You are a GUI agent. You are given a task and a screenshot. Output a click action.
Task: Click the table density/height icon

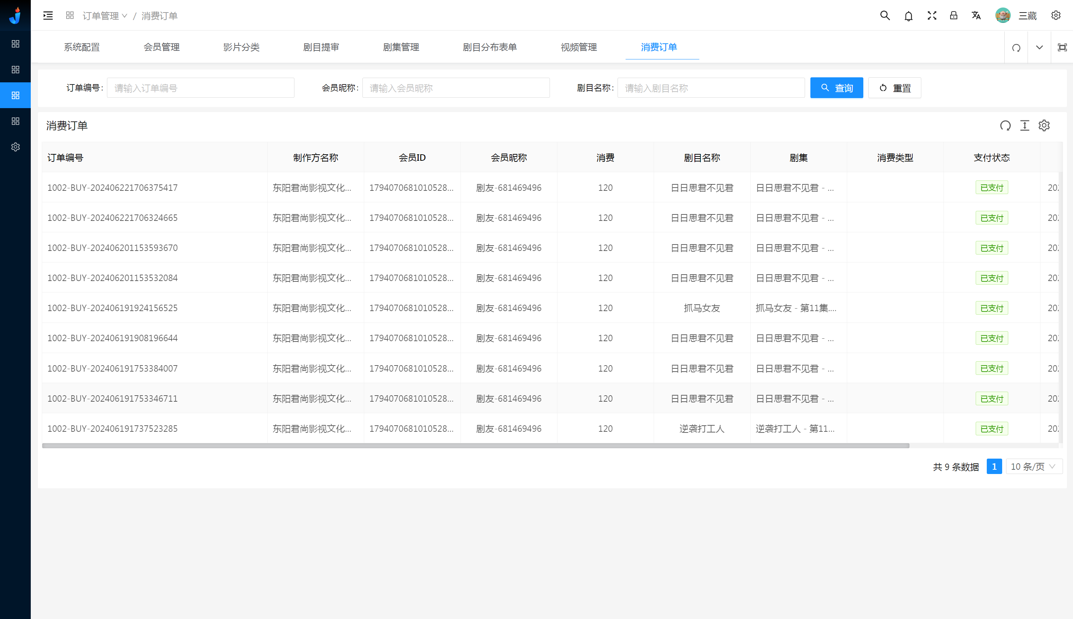point(1025,125)
